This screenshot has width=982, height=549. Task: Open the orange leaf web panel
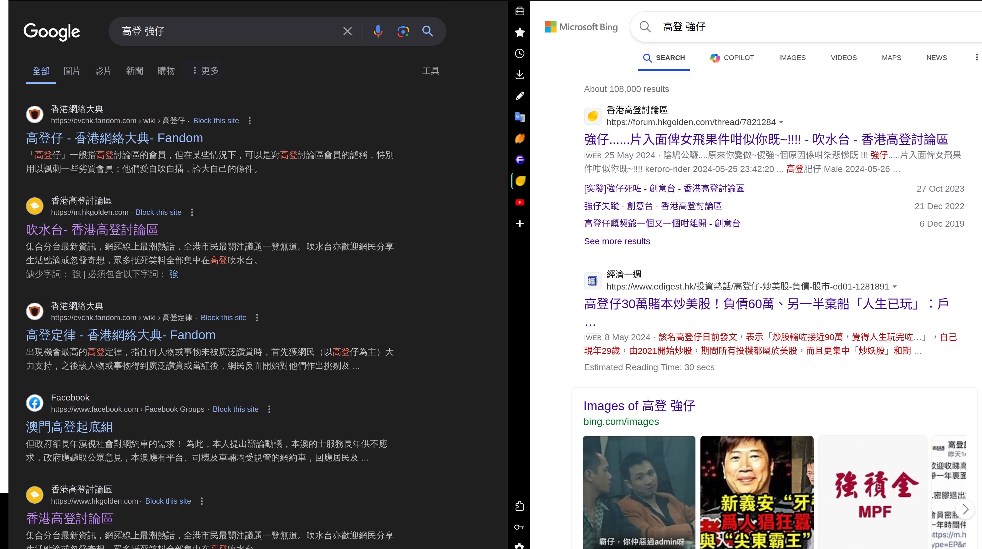pos(520,138)
